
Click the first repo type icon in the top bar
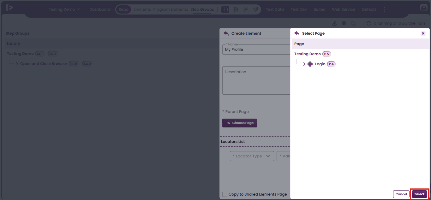(225, 9)
